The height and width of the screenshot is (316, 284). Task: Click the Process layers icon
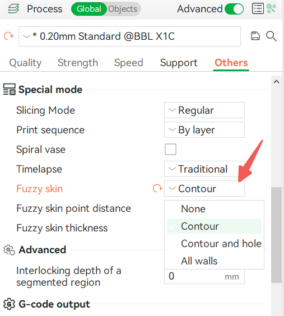[13, 9]
